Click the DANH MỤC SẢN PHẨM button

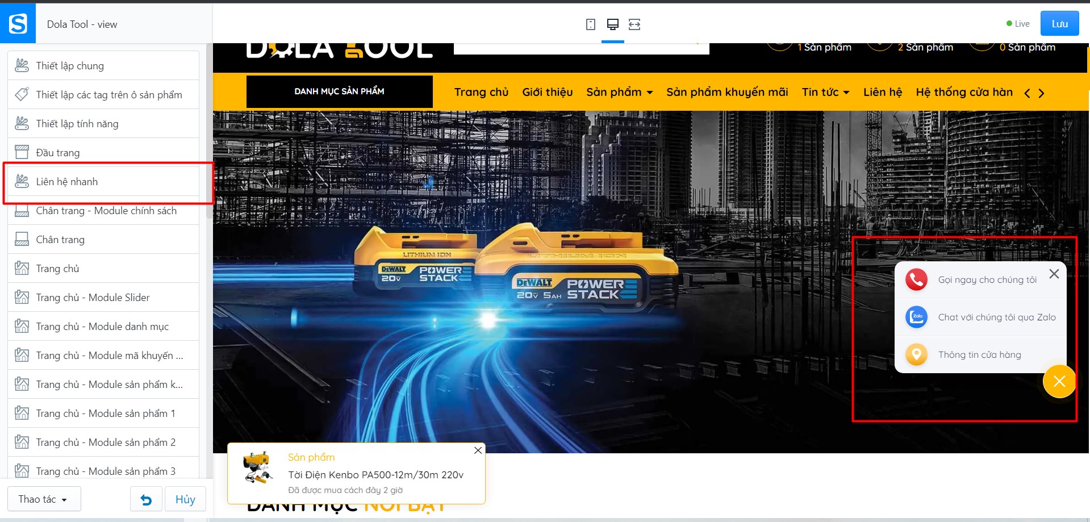[339, 91]
